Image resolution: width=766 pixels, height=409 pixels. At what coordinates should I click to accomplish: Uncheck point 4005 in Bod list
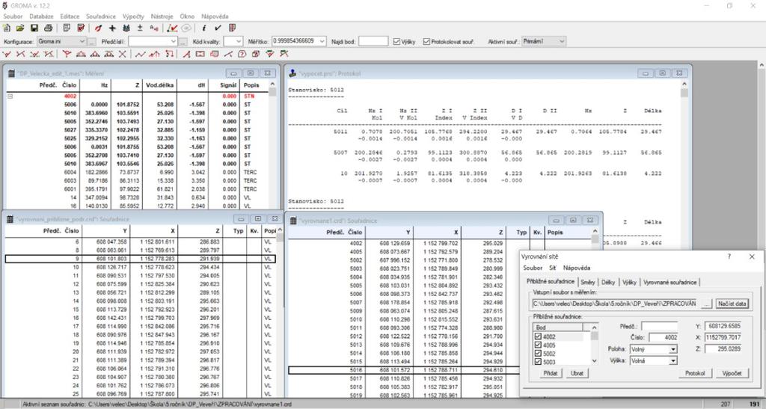pyautogui.click(x=538, y=345)
